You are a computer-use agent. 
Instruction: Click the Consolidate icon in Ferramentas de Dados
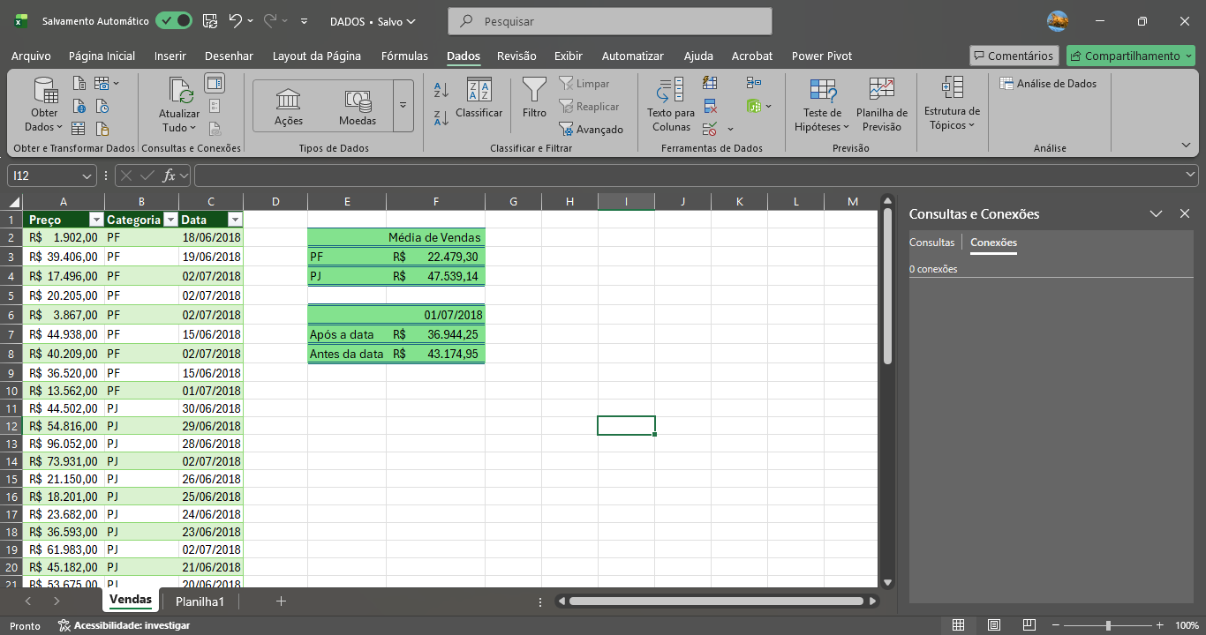[x=753, y=83]
